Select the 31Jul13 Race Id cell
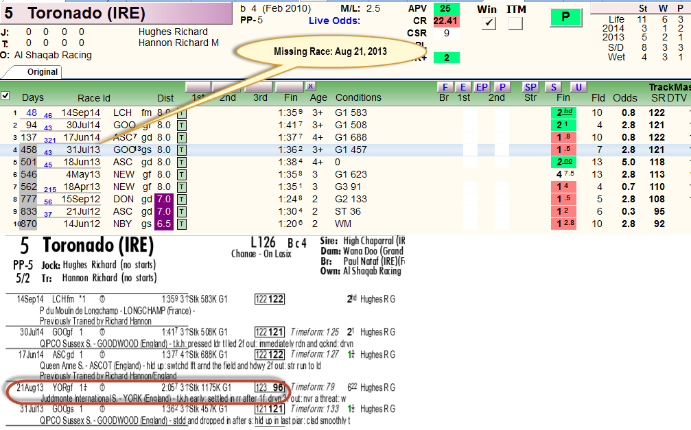This screenshot has width=691, height=430. 83,150
